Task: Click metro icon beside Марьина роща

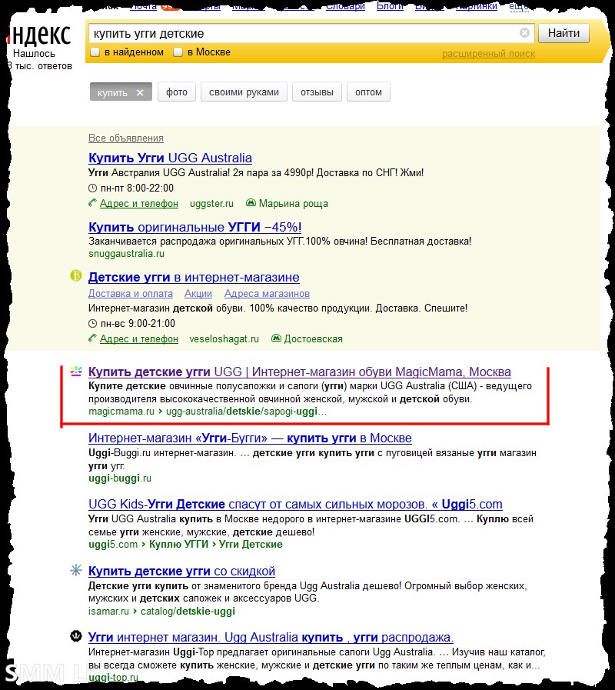Action: tap(251, 203)
